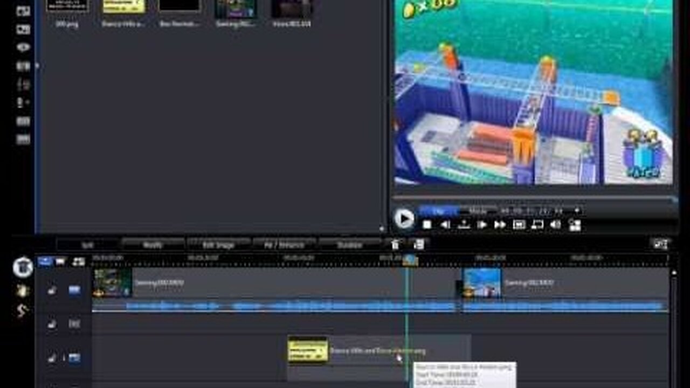Screen dimensions: 690x388
Task: Open the Transition room in left sidebar
Action: click(x=23, y=66)
